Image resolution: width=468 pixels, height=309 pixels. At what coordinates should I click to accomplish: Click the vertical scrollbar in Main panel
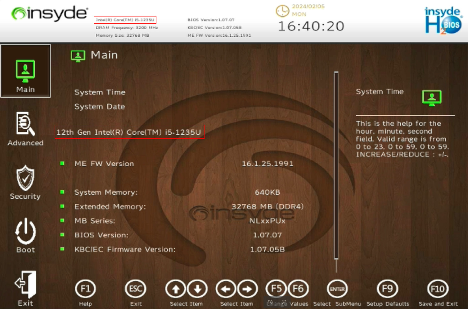[x=336, y=165]
